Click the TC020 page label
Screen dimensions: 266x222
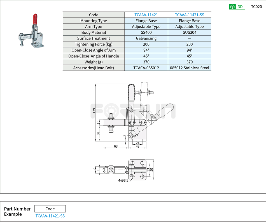(x=256, y=6)
